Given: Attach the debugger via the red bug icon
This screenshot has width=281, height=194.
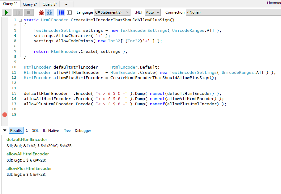Looking at the screenshot, I should pyautogui.click(x=41, y=12).
